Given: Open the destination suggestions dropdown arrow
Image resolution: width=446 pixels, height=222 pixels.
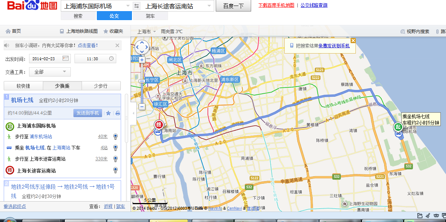Looking at the screenshot, I should pos(209,6).
